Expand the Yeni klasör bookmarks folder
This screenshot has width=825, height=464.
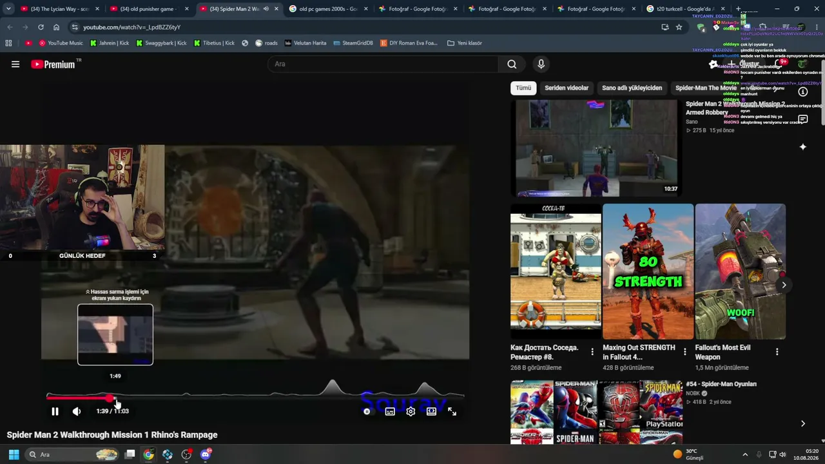click(464, 43)
